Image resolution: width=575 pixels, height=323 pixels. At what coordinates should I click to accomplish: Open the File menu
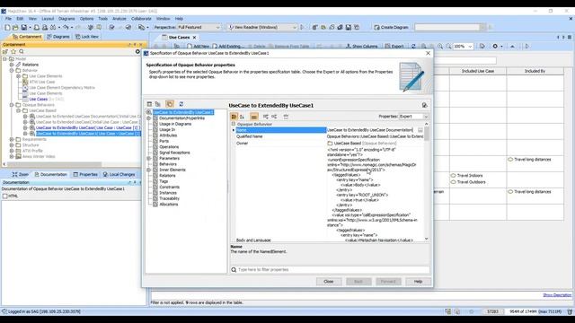pos(8,19)
